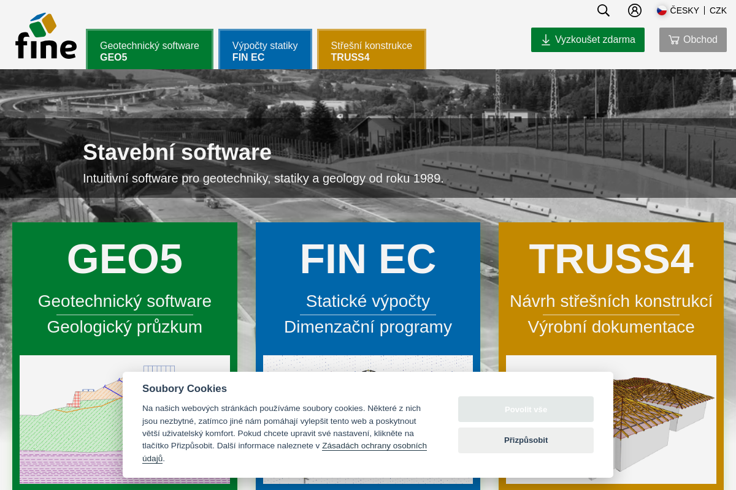Open the ČESKY language selector
The width and height of the screenshot is (736, 490).
[x=684, y=10]
